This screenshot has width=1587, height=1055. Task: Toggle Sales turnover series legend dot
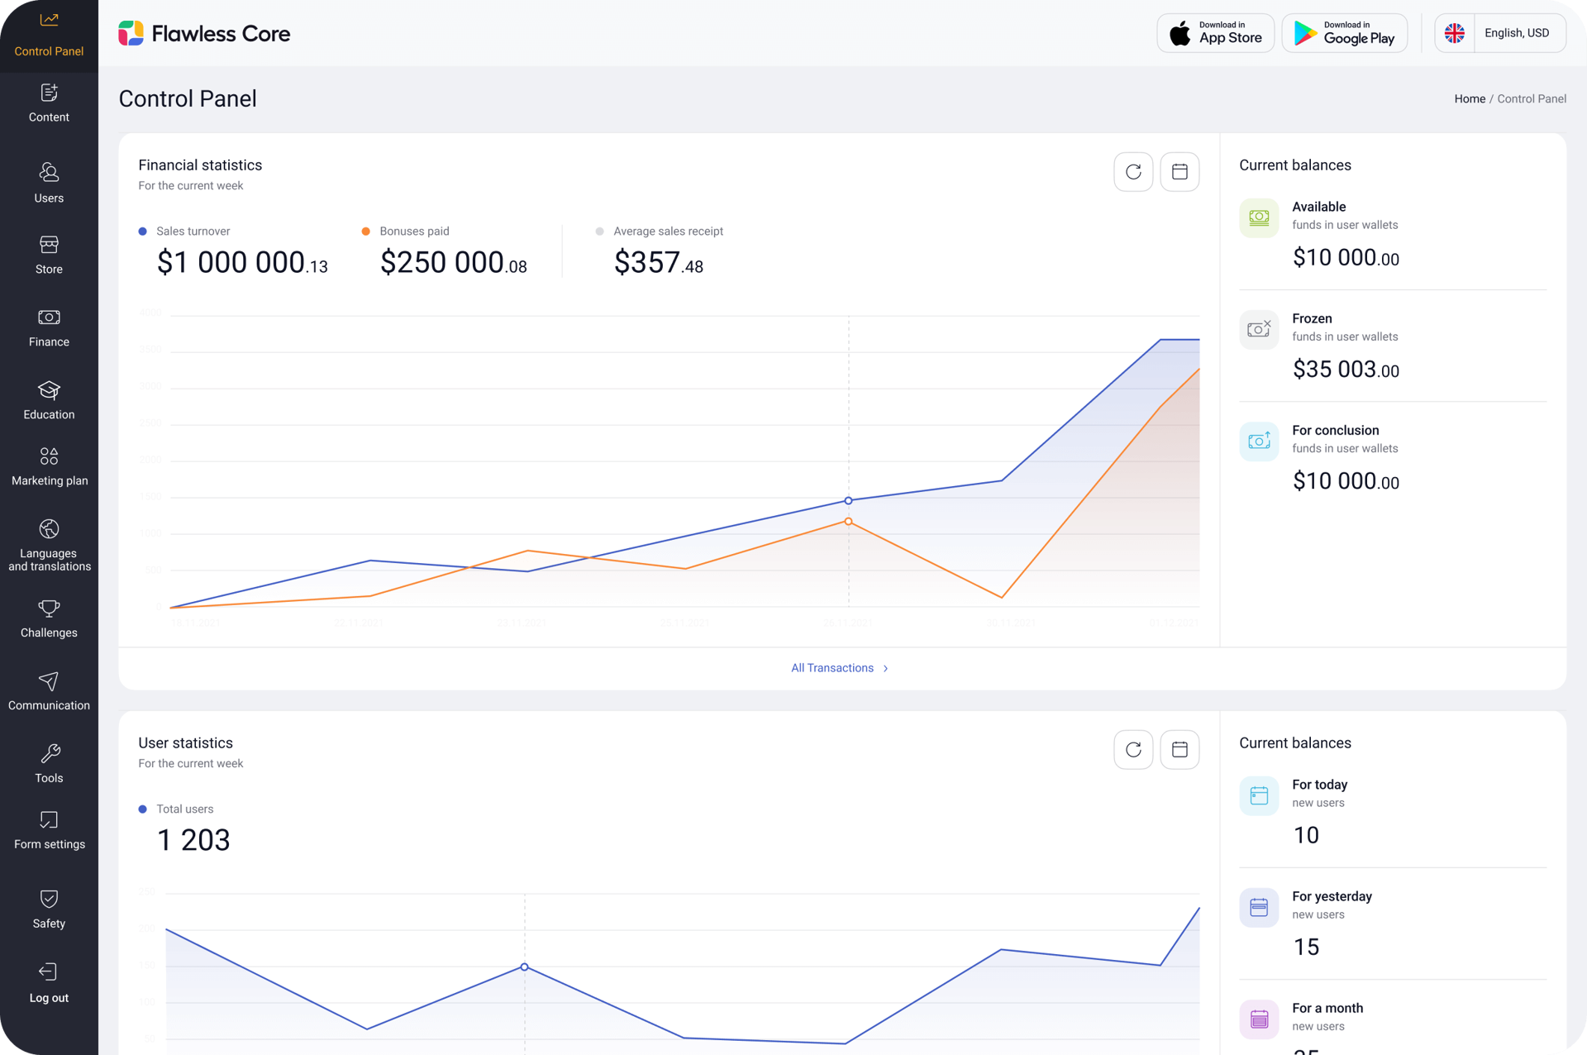(x=143, y=232)
